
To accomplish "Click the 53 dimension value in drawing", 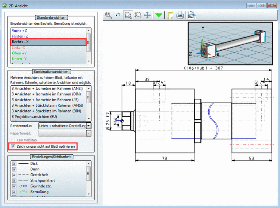I will pos(251,158).
